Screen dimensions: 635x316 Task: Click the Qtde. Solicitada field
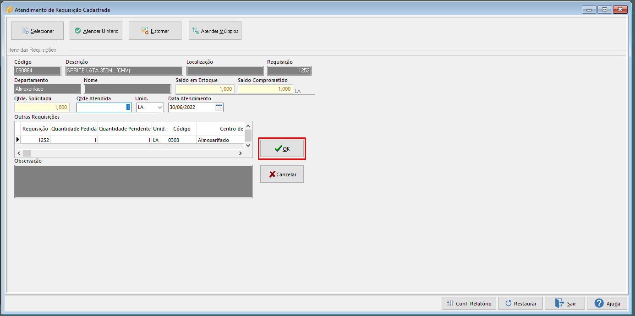42,107
